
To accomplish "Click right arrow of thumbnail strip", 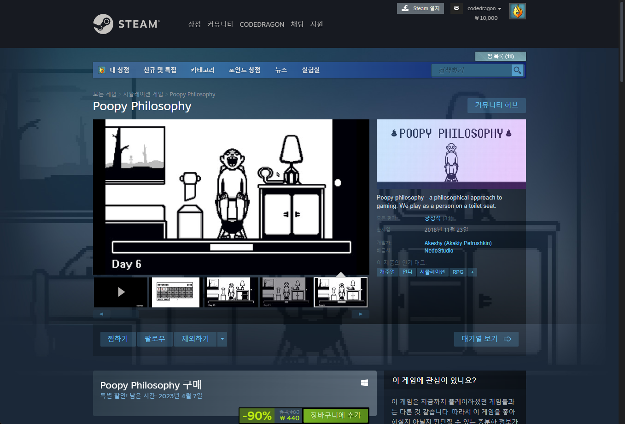I will pyautogui.click(x=361, y=314).
